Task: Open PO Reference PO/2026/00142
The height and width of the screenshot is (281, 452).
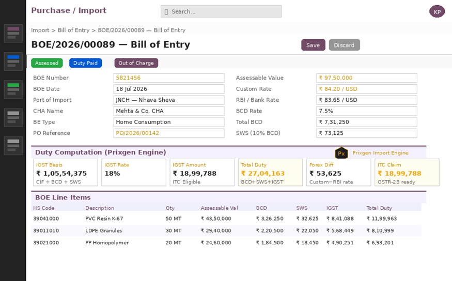Action: [169, 133]
